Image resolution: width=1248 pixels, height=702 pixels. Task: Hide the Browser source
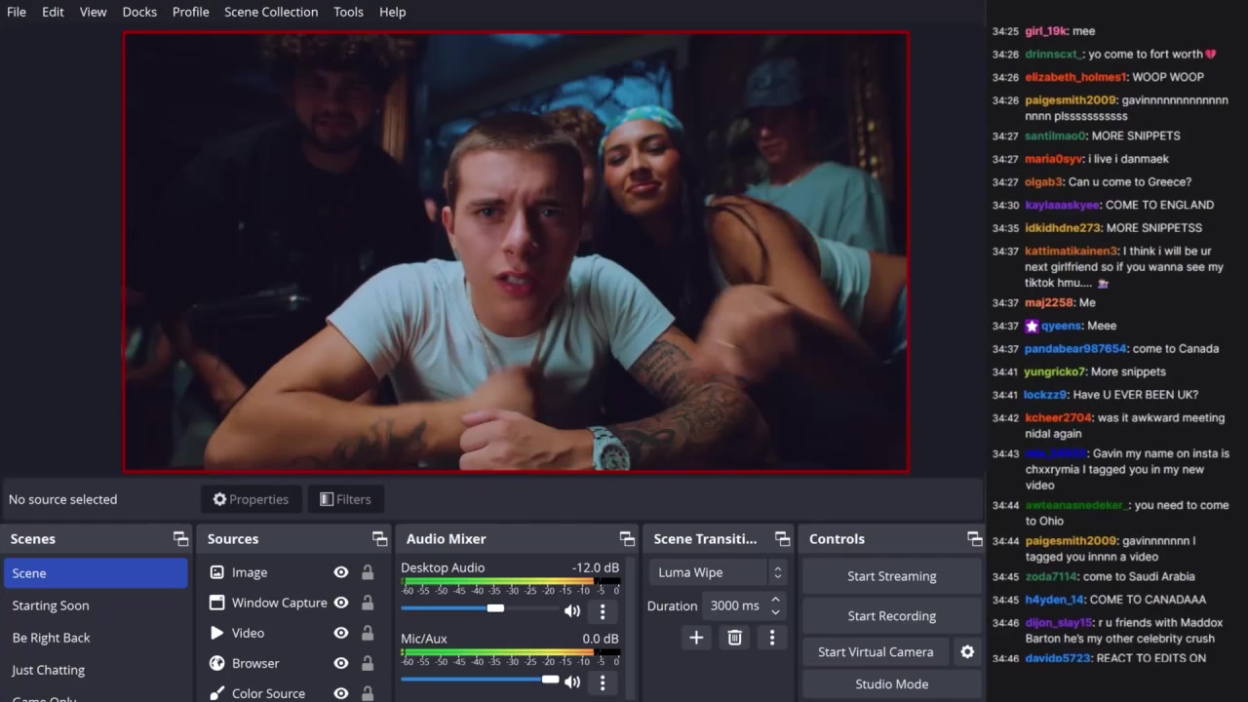341,664
